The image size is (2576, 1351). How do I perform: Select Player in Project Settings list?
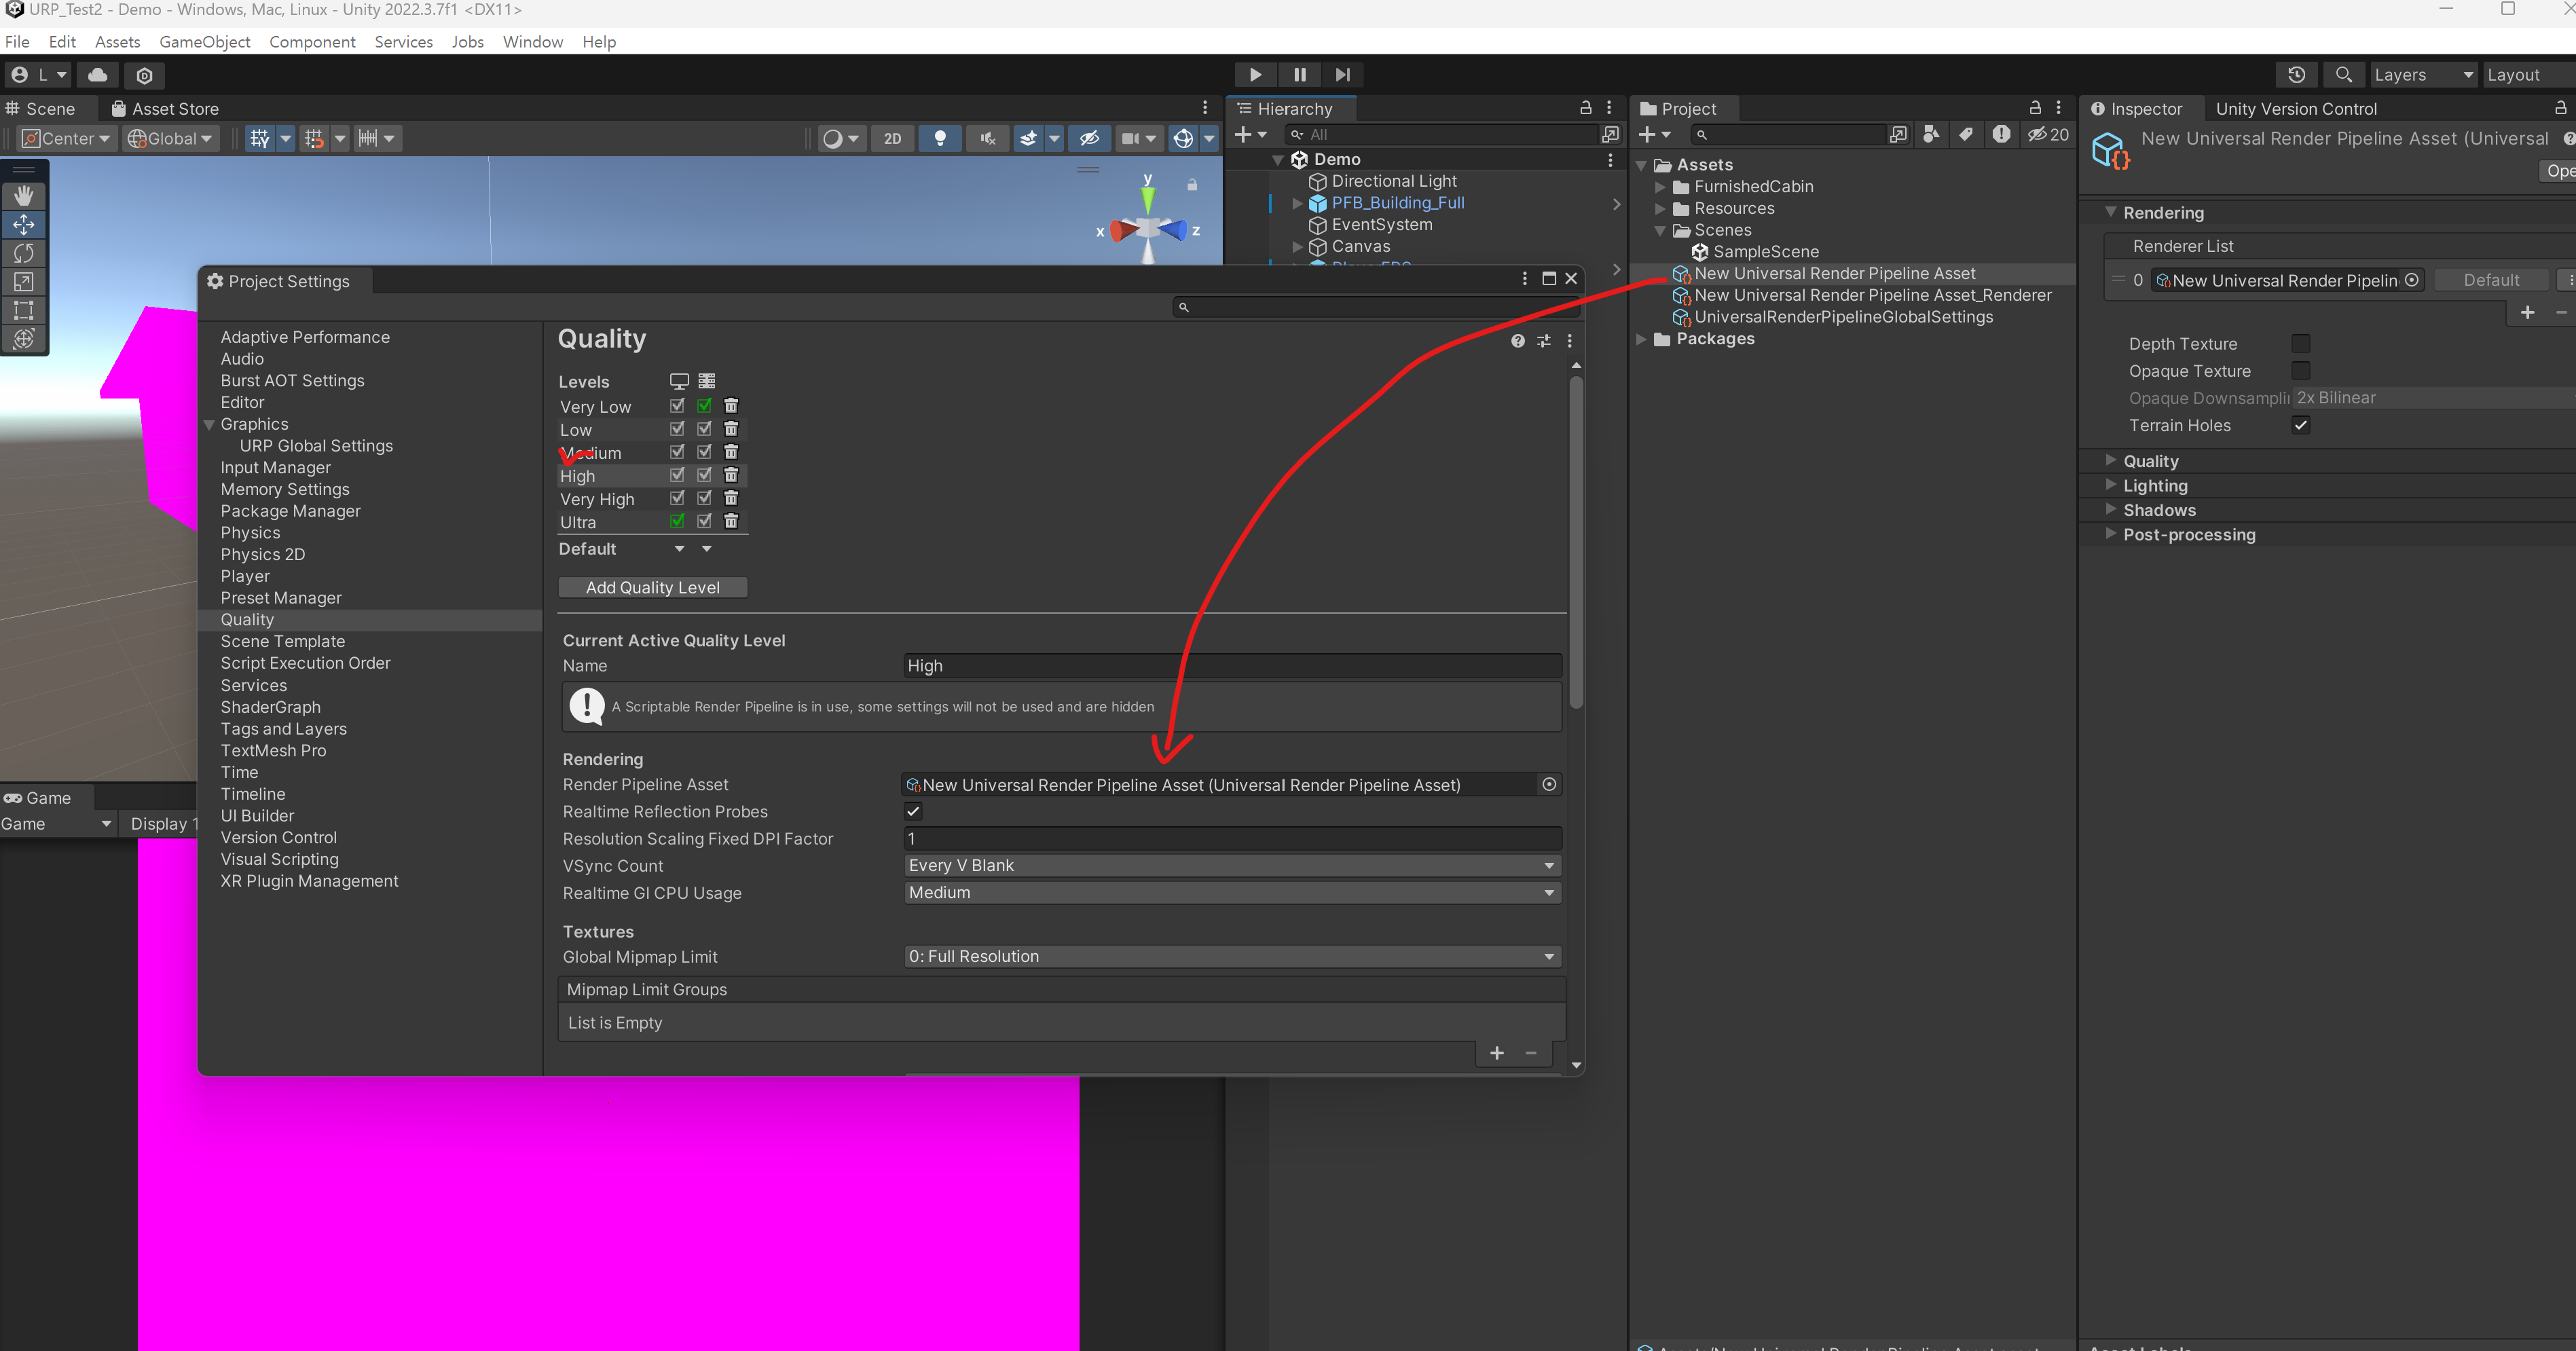(x=245, y=576)
